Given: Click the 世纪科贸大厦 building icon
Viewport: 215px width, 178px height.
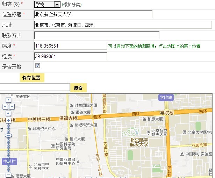Looking at the screenshot, I should click(71, 125).
